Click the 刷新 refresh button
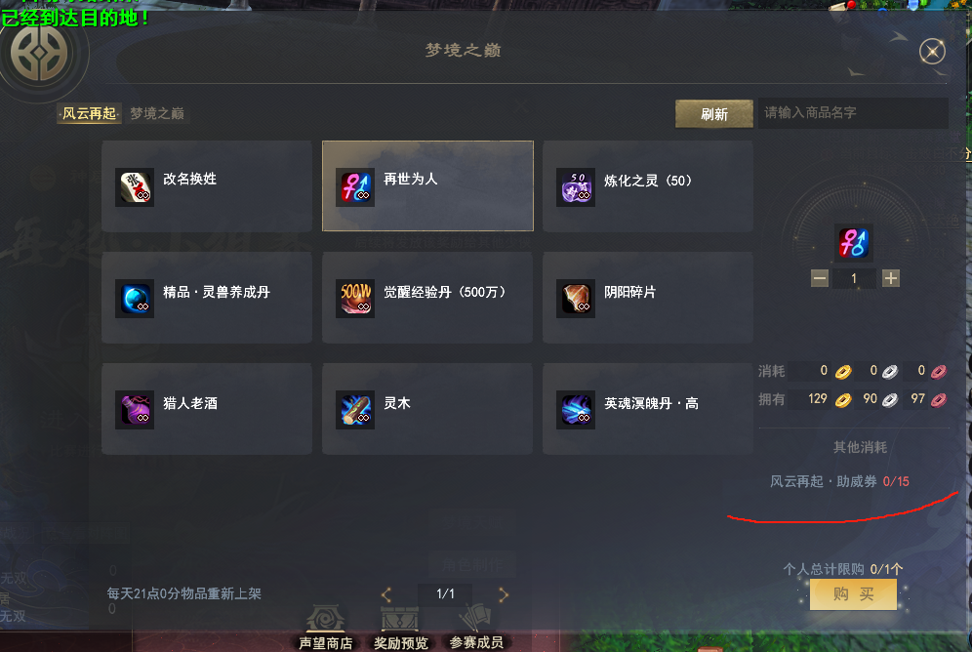This screenshot has width=972, height=652. (714, 114)
